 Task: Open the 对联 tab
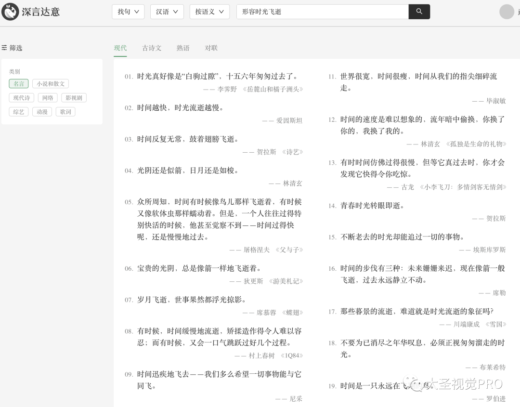(211, 48)
